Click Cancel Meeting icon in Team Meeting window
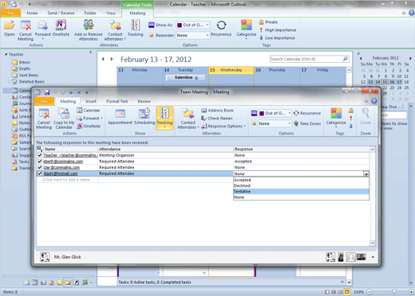This screenshot has height=296, width=415. click(x=44, y=119)
